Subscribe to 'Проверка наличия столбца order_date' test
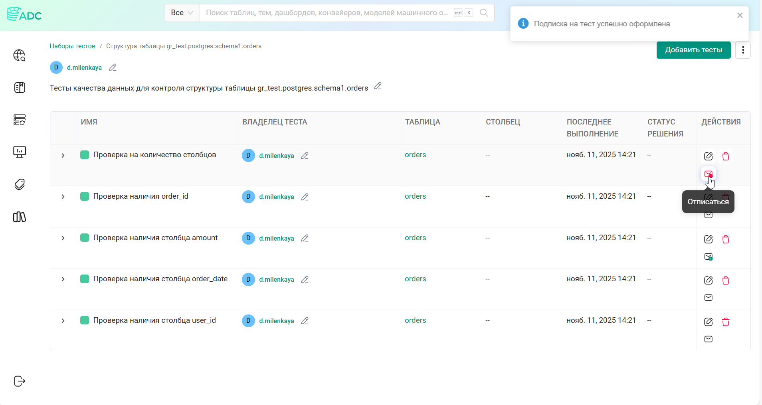The width and height of the screenshot is (762, 405). click(709, 298)
